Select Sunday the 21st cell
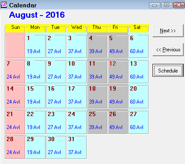 coord(15,122)
